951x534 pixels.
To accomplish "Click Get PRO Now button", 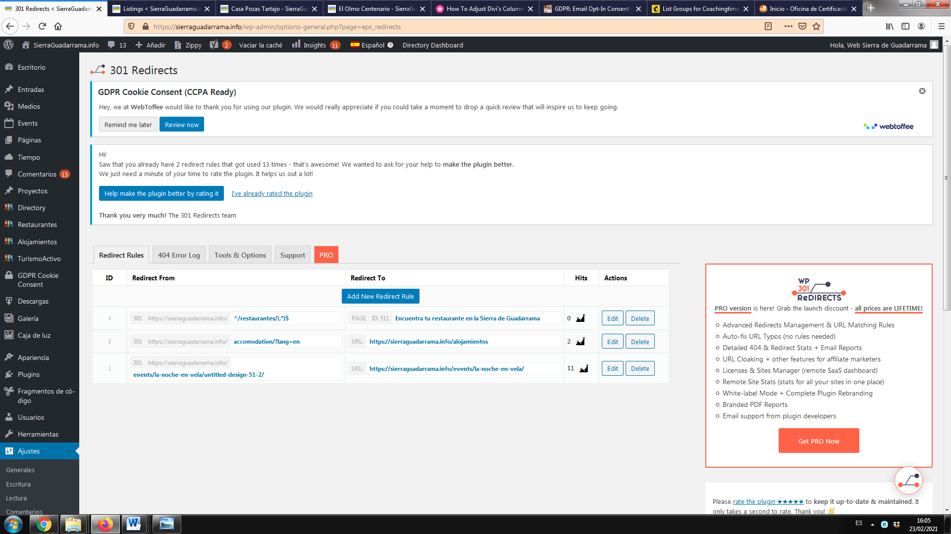I will (x=819, y=441).
